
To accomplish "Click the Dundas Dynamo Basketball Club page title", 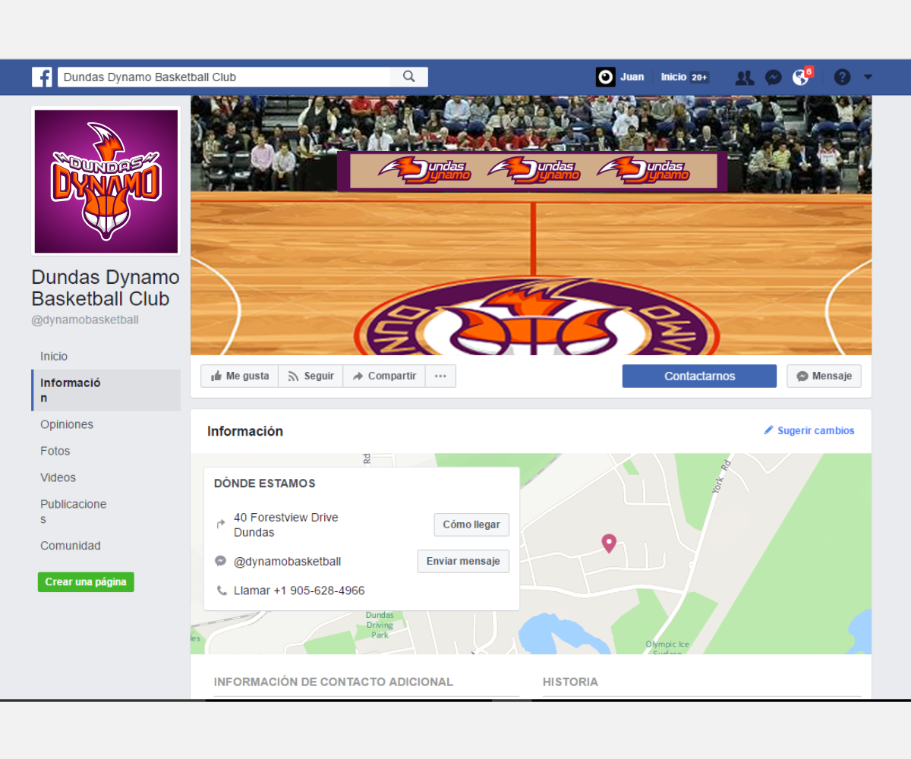I will 106,288.
